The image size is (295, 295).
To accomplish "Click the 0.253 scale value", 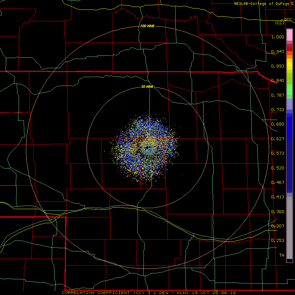I will (278, 241).
